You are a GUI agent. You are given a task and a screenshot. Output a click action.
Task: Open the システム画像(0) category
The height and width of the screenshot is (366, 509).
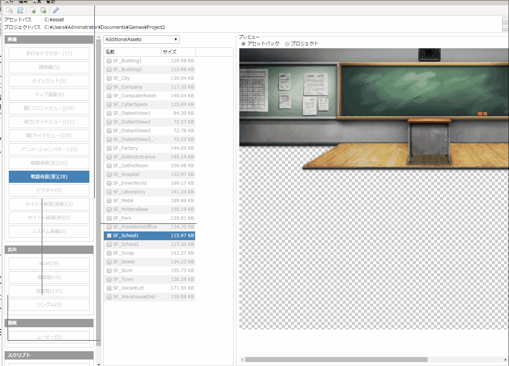49,231
